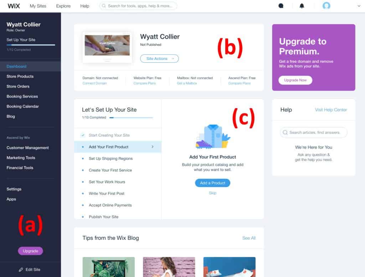This screenshot has height=277, width=365.
Task: Click the Wyatt Collier site preview thumbnail
Action: (x=107, y=47)
